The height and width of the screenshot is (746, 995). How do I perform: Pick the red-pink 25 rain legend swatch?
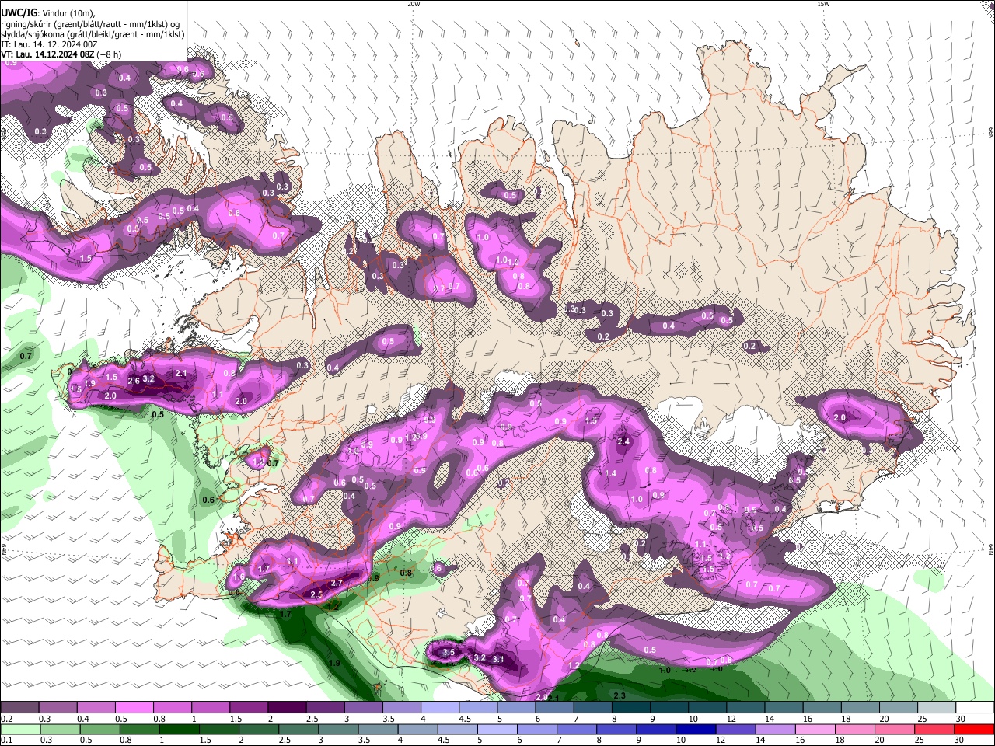tap(935, 729)
